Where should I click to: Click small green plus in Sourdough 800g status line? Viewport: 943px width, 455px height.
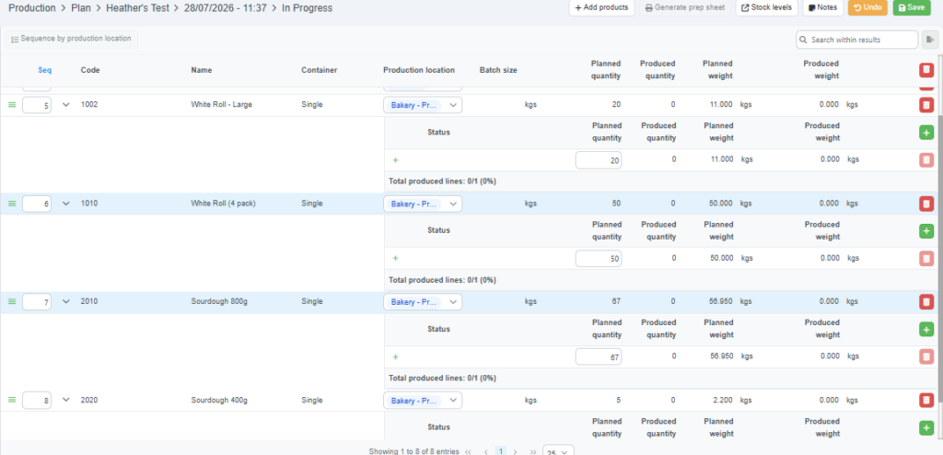395,356
